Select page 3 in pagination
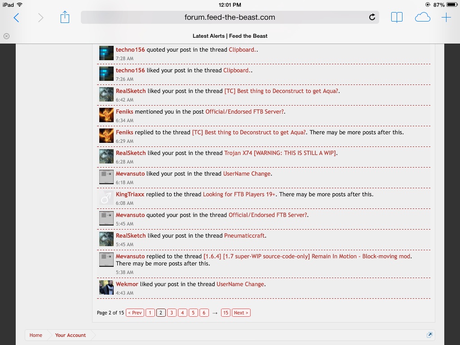 pyautogui.click(x=172, y=313)
